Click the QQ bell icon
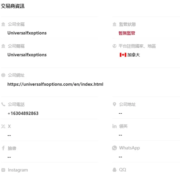 pyautogui.click(x=115, y=170)
